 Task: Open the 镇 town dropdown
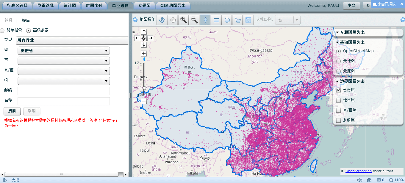(64, 81)
